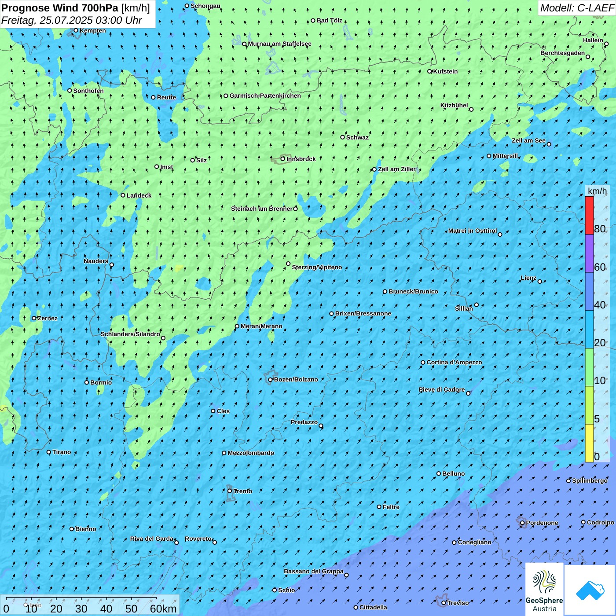Click the 'Schlanders/Silandro' label
Image resolution: width=616 pixels, height=616 pixels.
tap(131, 334)
